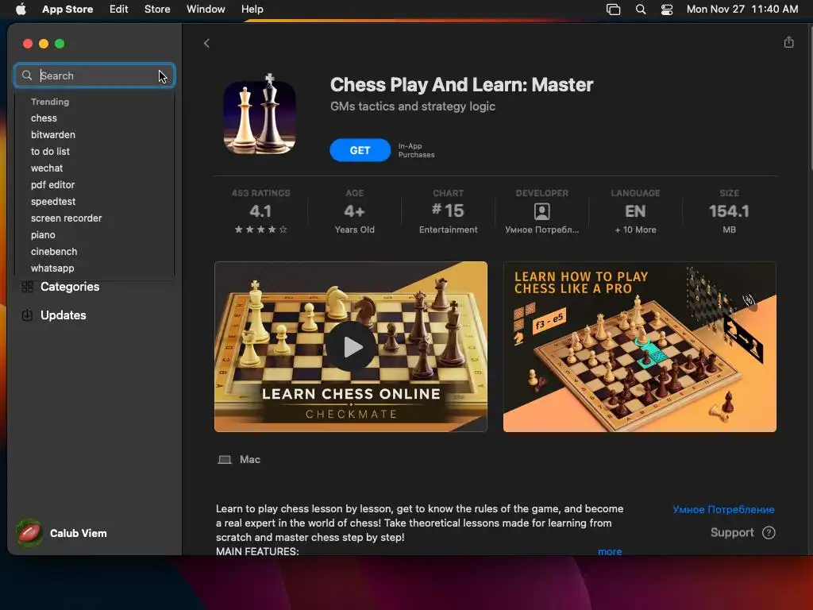Viewport: 813px width, 610px height.
Task: Select trending search 'cinebench'
Action: (x=54, y=252)
